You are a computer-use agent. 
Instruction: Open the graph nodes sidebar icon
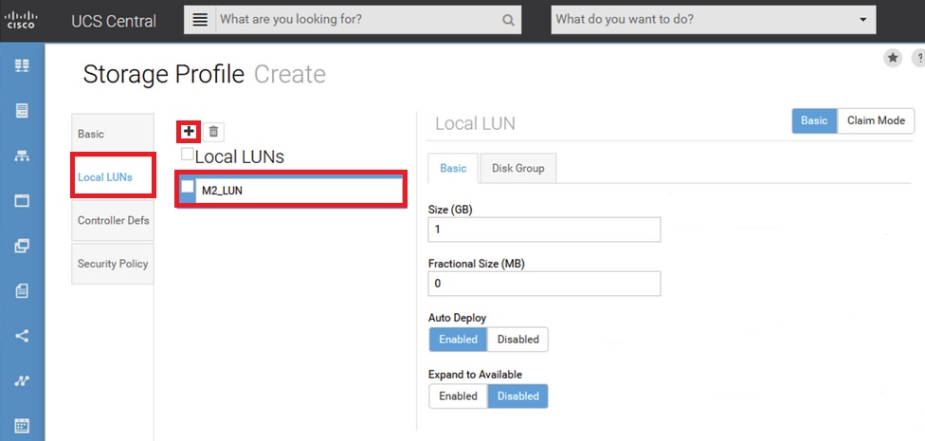coord(22,381)
